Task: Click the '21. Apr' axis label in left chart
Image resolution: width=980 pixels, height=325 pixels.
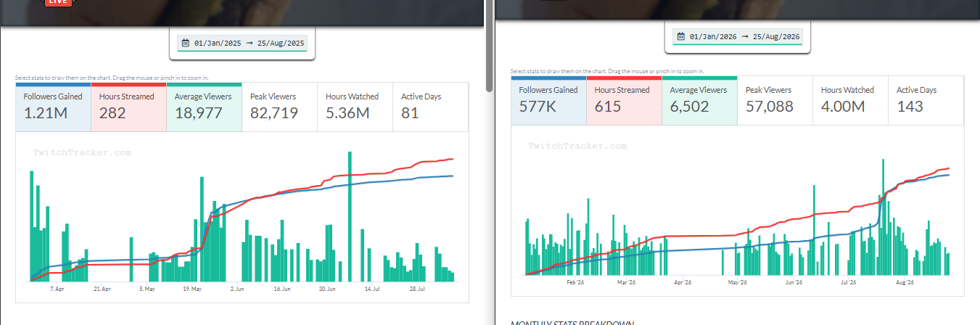Action: 102,289
